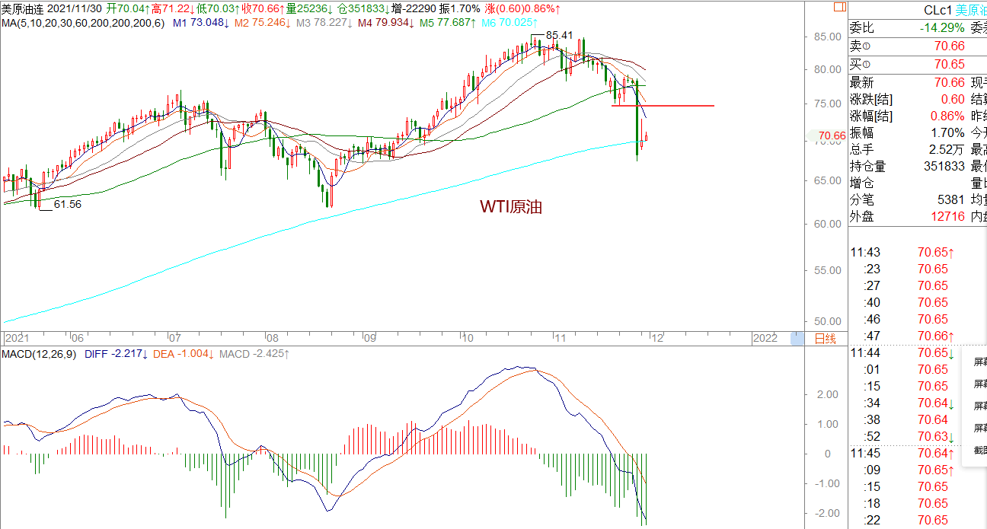Select the red horizontal line on chart
Viewport: 987px width, 529px height.
click(663, 106)
